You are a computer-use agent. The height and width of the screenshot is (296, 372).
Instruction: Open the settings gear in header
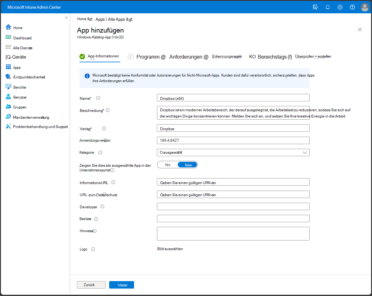coord(340,7)
